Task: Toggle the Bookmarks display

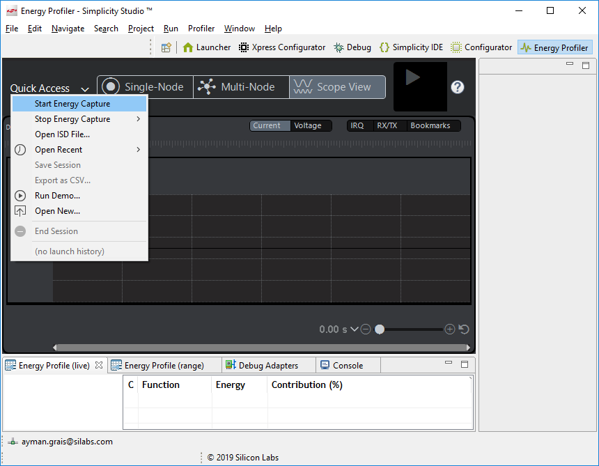Action: (433, 125)
